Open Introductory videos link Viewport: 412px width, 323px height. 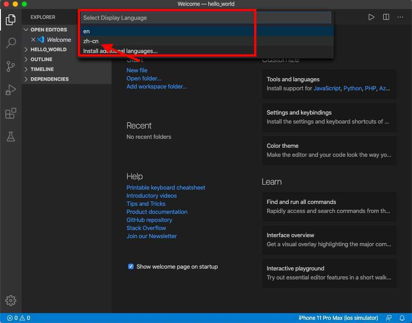point(152,196)
